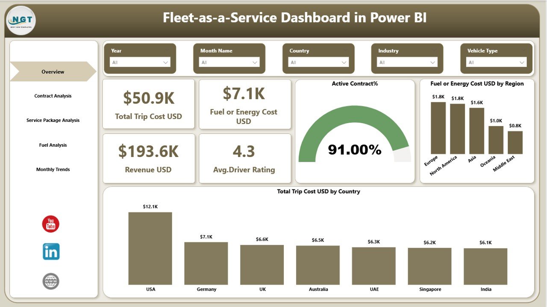The width and height of the screenshot is (547, 307).
Task: Click the Active Contract% gauge arc
Action: 355,109
